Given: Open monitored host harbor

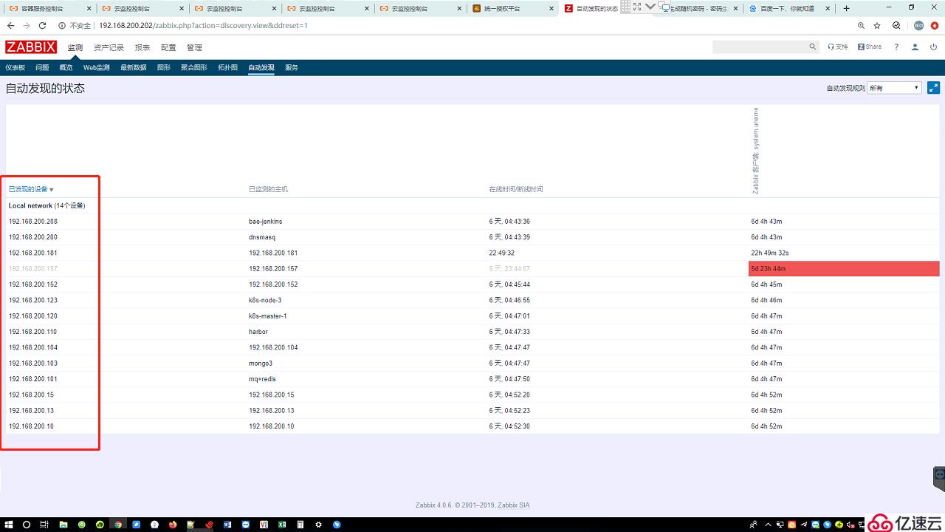Looking at the screenshot, I should [258, 332].
